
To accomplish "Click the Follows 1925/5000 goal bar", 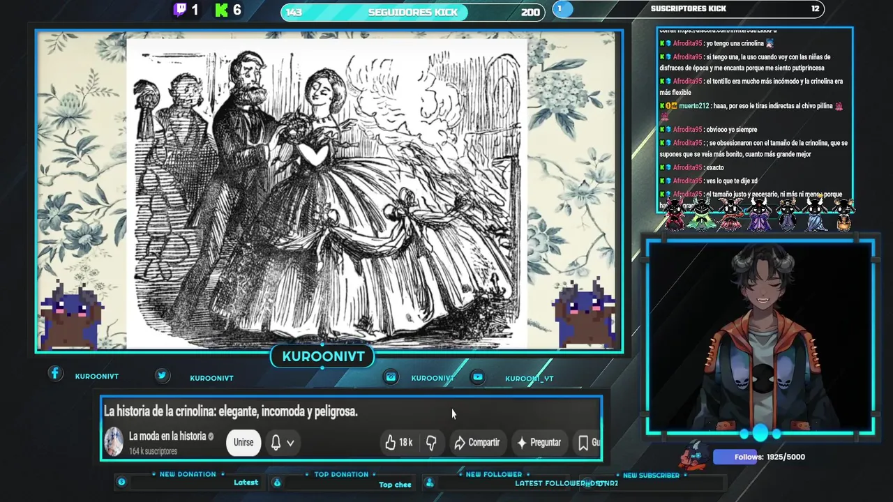I will 759,457.
